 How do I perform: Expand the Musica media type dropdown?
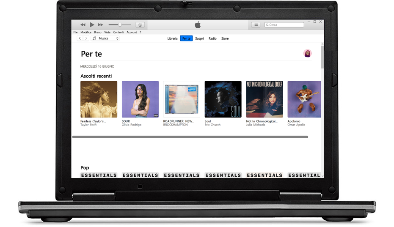tap(105, 38)
